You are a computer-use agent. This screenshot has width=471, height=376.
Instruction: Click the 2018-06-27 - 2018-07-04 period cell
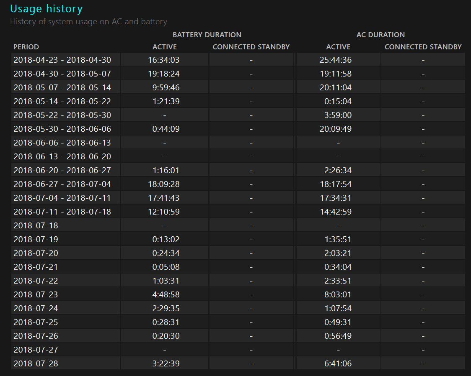[62, 184]
